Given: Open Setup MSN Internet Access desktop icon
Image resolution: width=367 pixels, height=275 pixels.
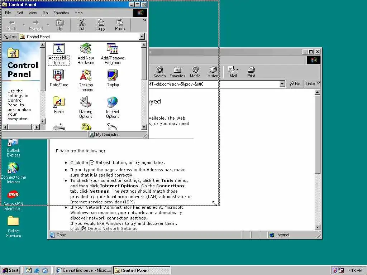Looking at the screenshot, I should point(13,201).
